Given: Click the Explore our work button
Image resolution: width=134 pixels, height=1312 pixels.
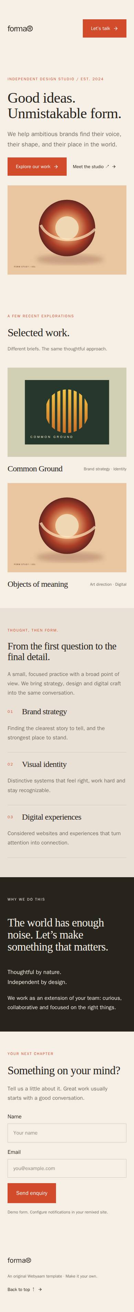Looking at the screenshot, I should point(37,166).
